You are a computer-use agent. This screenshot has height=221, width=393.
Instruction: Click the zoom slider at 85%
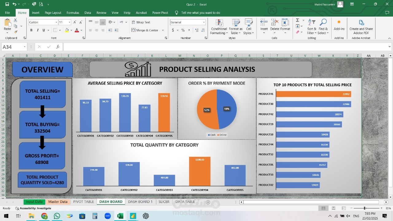tap(364, 208)
